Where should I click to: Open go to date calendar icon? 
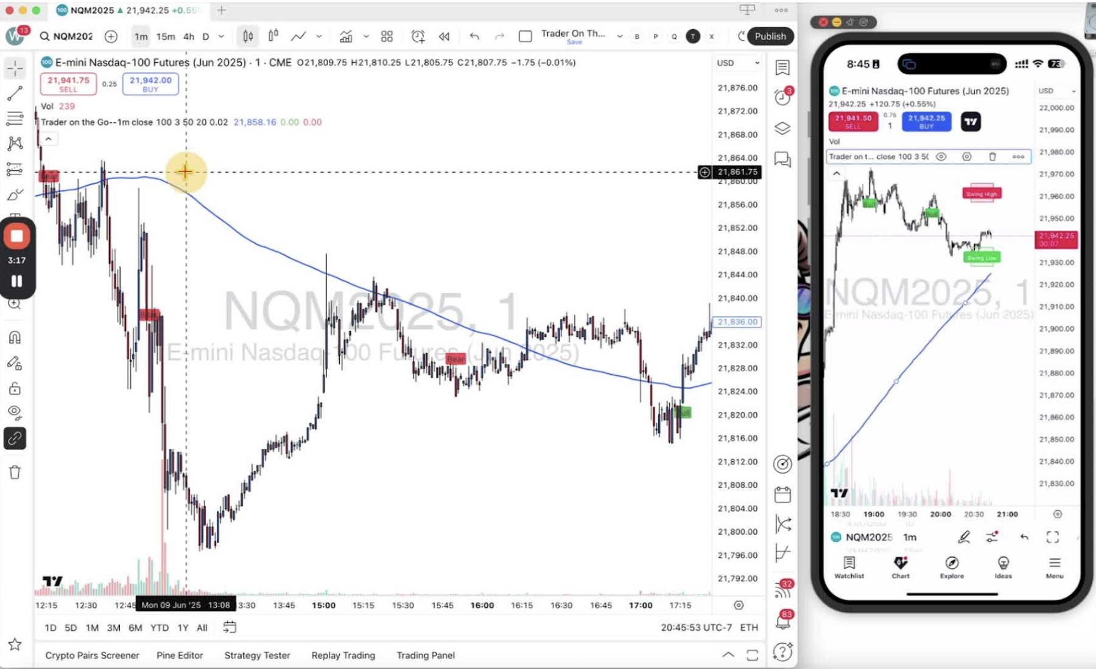tap(230, 627)
